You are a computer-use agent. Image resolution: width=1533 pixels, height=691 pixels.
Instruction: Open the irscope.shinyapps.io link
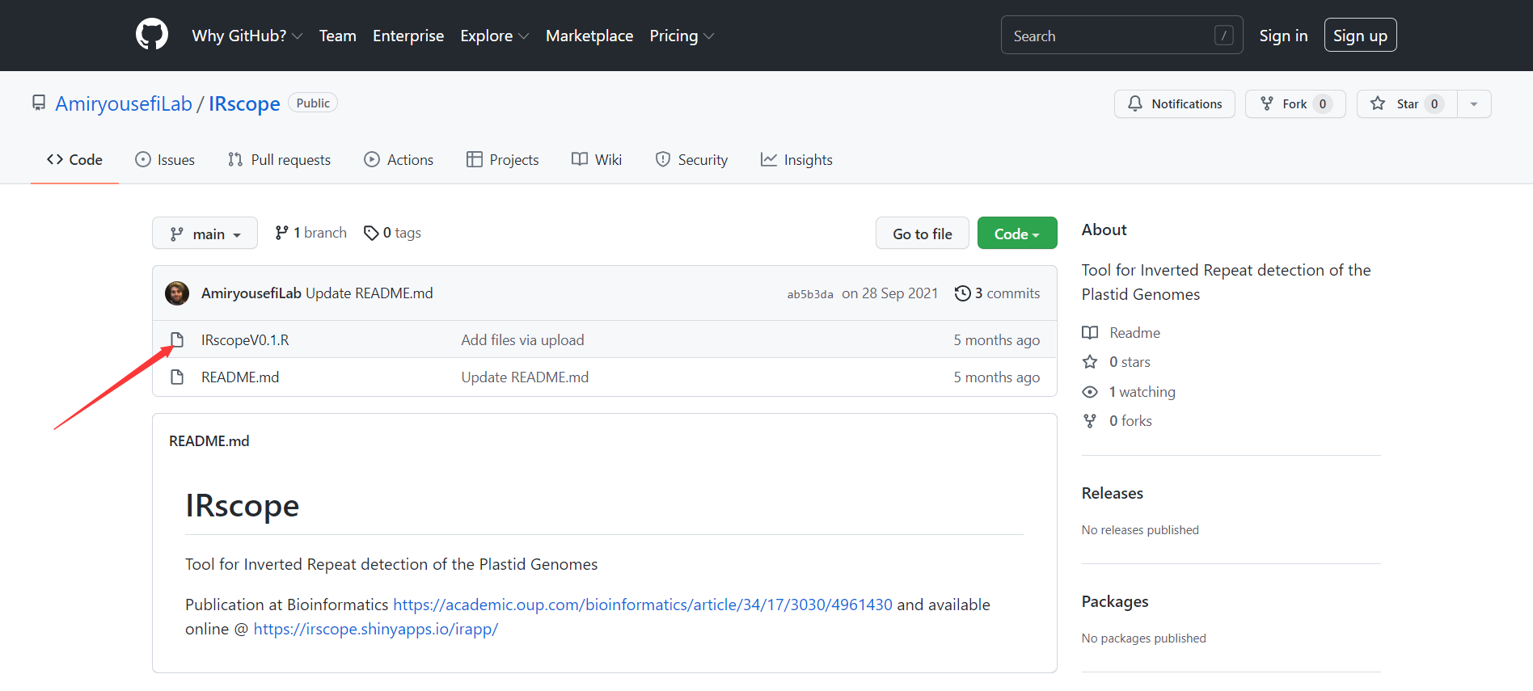pyautogui.click(x=375, y=629)
